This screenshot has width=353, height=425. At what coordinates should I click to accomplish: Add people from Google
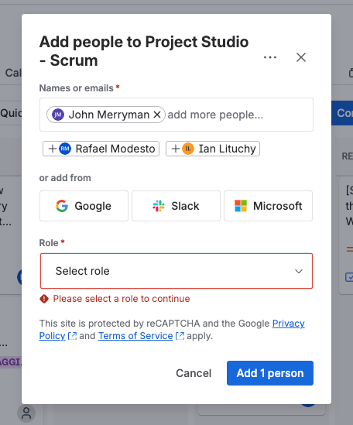click(x=84, y=206)
